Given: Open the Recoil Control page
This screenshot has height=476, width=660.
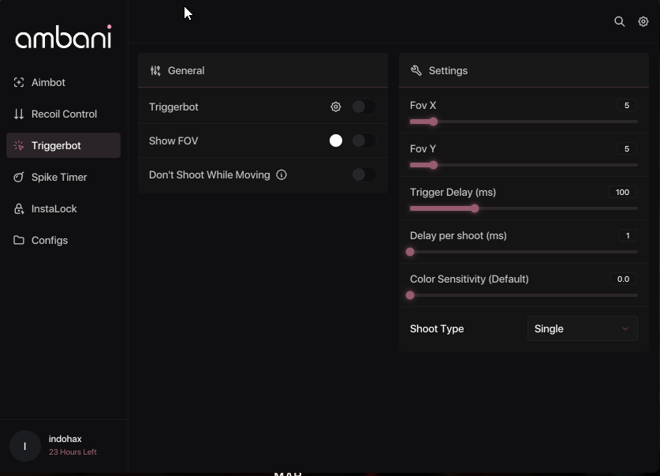Looking at the screenshot, I should coord(64,114).
